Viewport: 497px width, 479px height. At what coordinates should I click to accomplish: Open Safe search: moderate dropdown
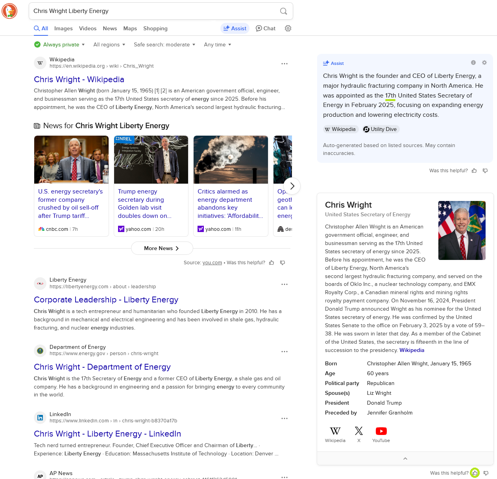[x=164, y=44]
